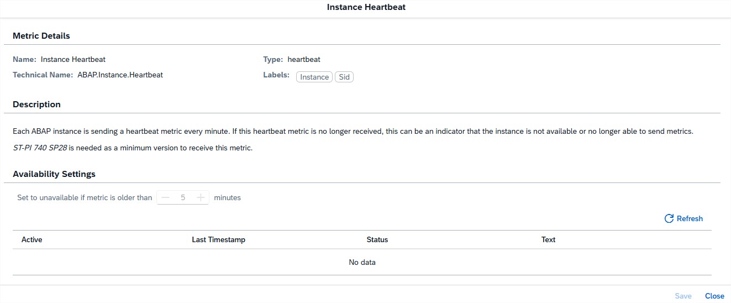Sort by the Active column header
Screen dimensions: 731x303
click(x=32, y=239)
